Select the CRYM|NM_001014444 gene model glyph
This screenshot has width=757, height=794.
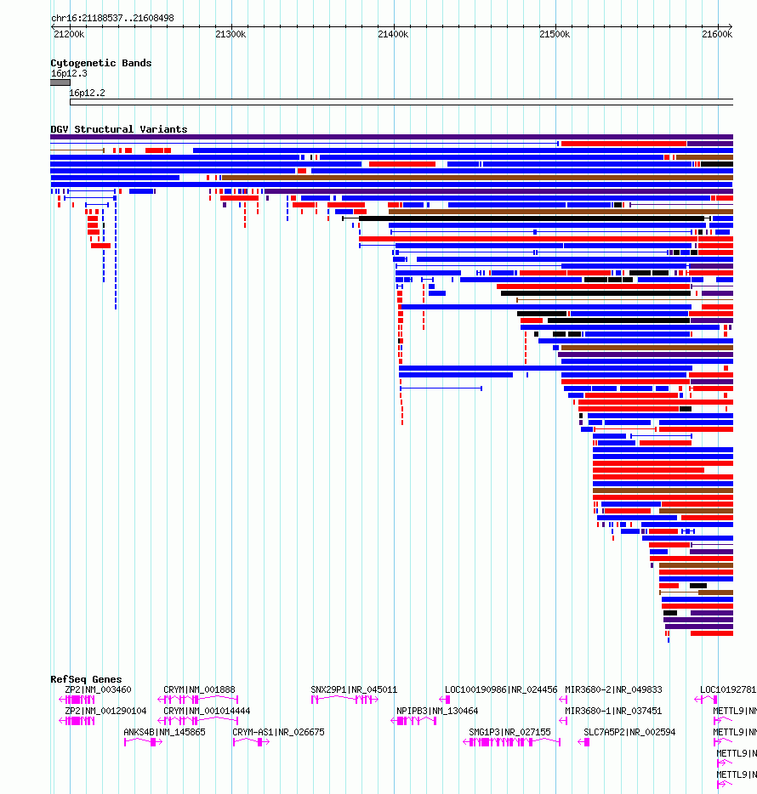197,721
